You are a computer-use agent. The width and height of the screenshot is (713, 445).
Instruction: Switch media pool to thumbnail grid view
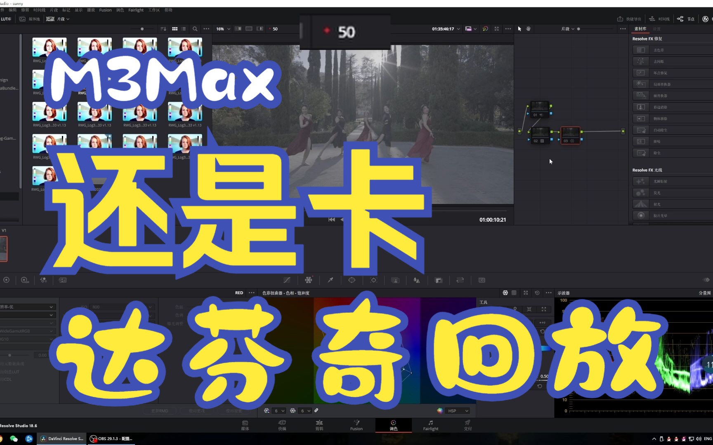(175, 29)
